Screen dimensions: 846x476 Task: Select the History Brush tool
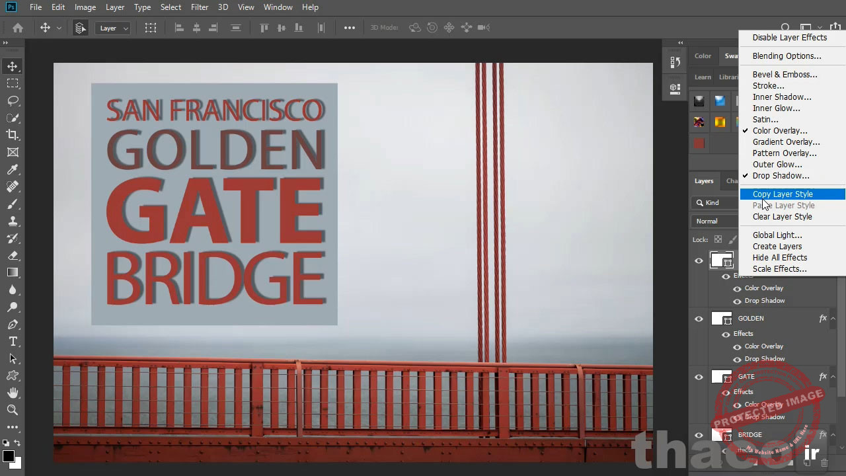(13, 238)
